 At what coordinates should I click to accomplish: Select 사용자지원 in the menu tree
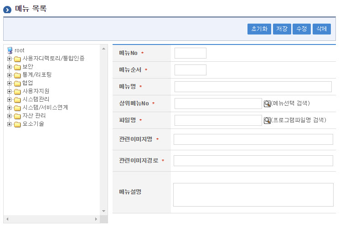pos(36,91)
